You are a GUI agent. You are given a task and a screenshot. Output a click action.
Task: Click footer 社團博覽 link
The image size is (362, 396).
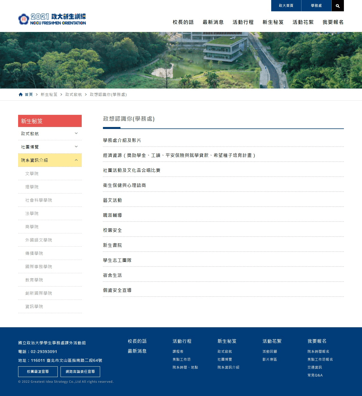(225, 359)
